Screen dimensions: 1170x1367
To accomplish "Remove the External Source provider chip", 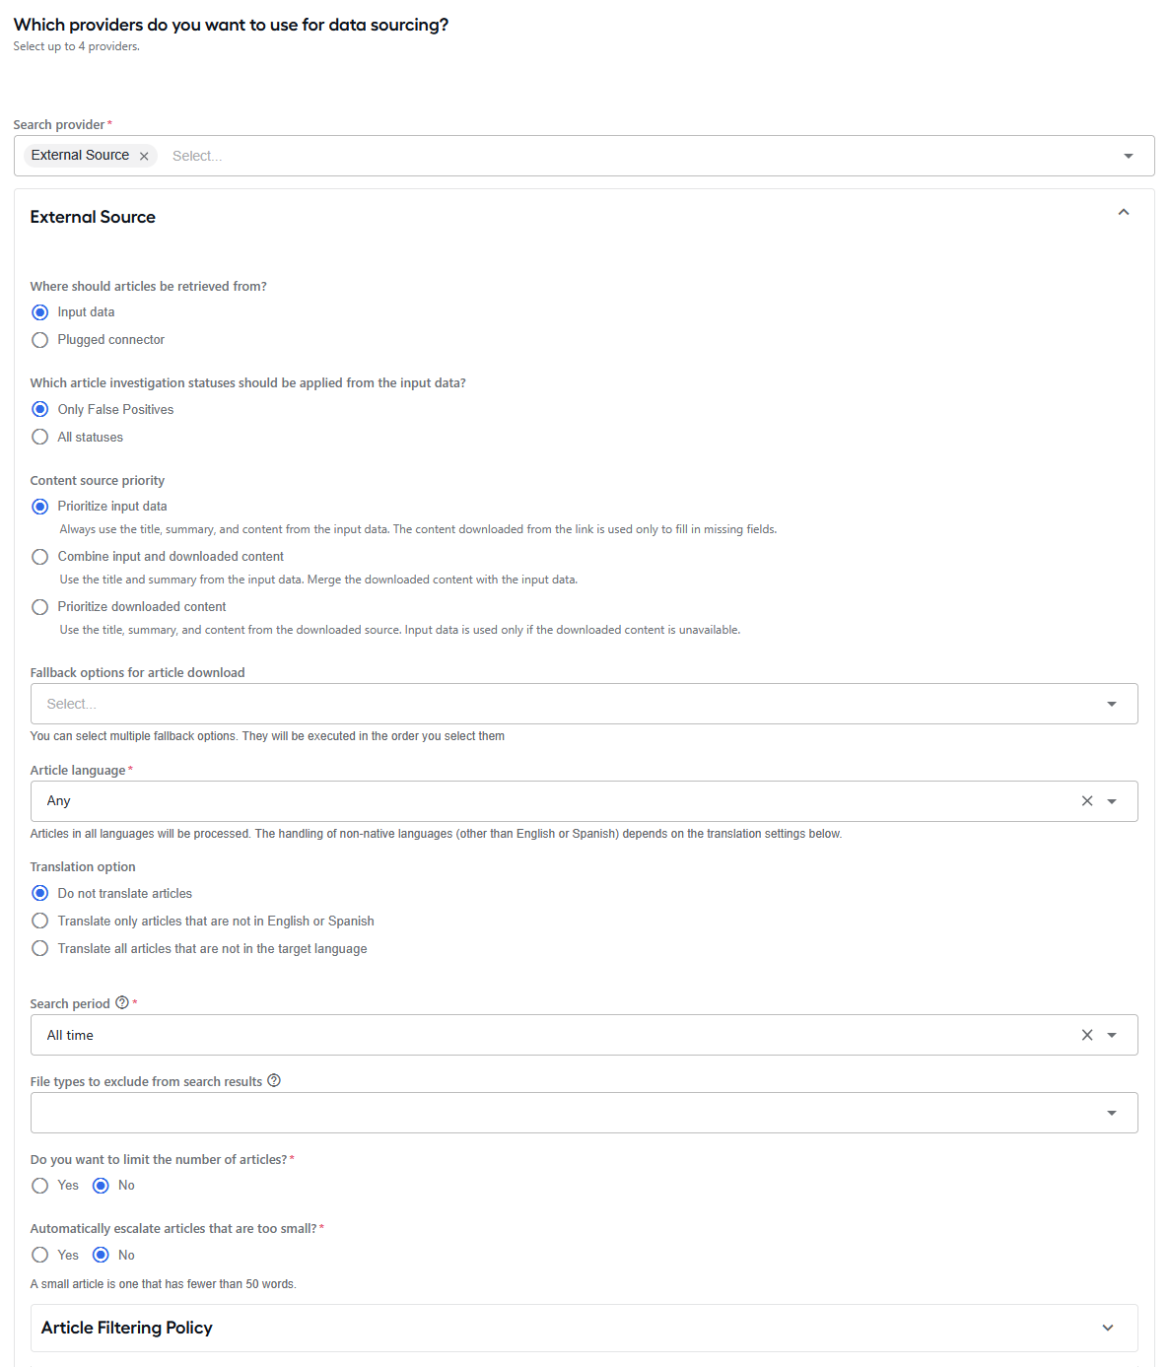I will pos(144,156).
